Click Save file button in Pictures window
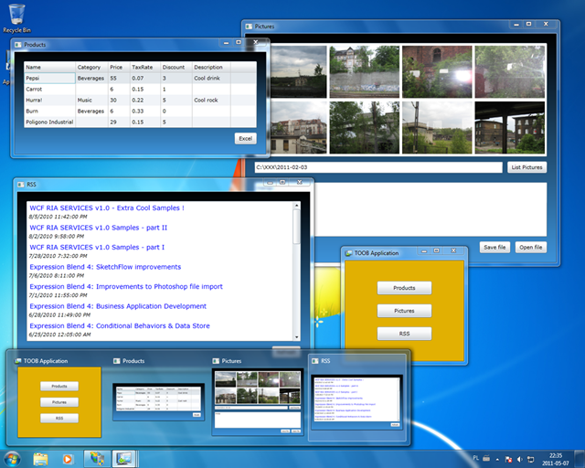The height and width of the screenshot is (468, 585). 495,247
